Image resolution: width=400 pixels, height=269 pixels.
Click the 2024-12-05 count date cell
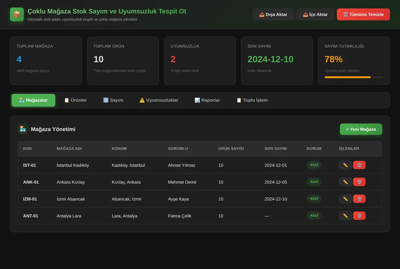coord(276,182)
